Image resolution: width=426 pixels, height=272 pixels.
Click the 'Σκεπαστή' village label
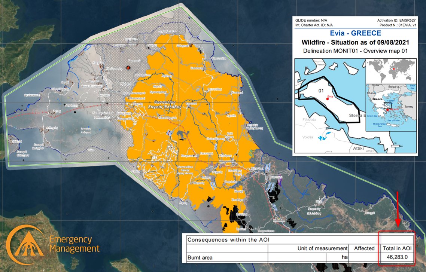[207, 153]
